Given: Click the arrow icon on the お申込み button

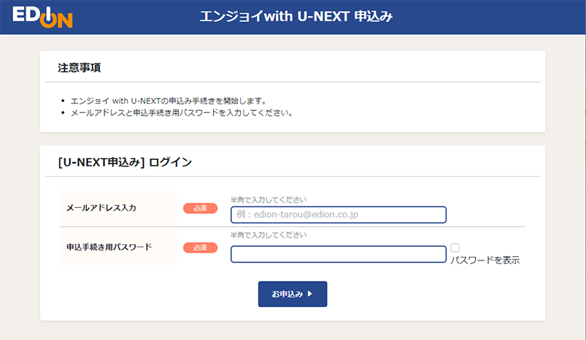Looking at the screenshot, I should [x=309, y=294].
